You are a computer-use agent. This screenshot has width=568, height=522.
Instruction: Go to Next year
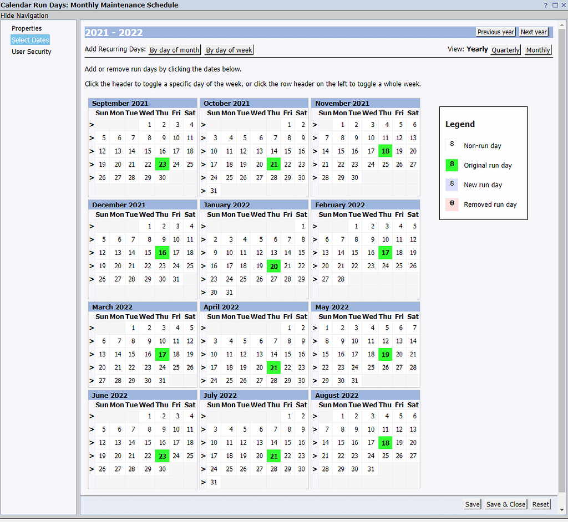pyautogui.click(x=534, y=32)
